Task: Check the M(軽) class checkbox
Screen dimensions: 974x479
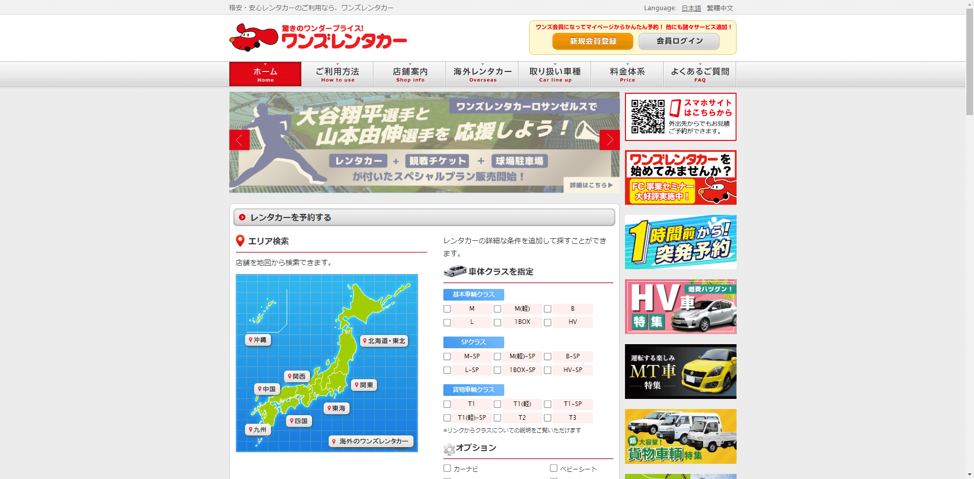Action: click(497, 309)
